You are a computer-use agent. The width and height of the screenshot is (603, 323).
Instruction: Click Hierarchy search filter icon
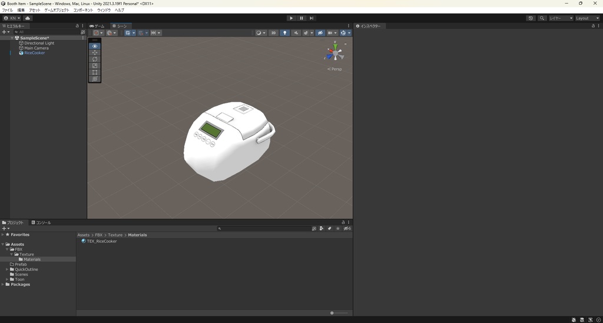(82, 32)
